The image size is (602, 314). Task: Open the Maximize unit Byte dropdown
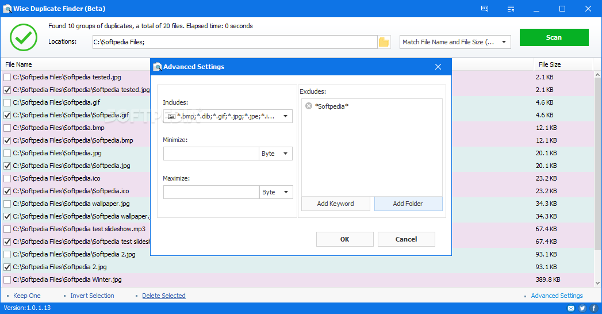(x=276, y=192)
